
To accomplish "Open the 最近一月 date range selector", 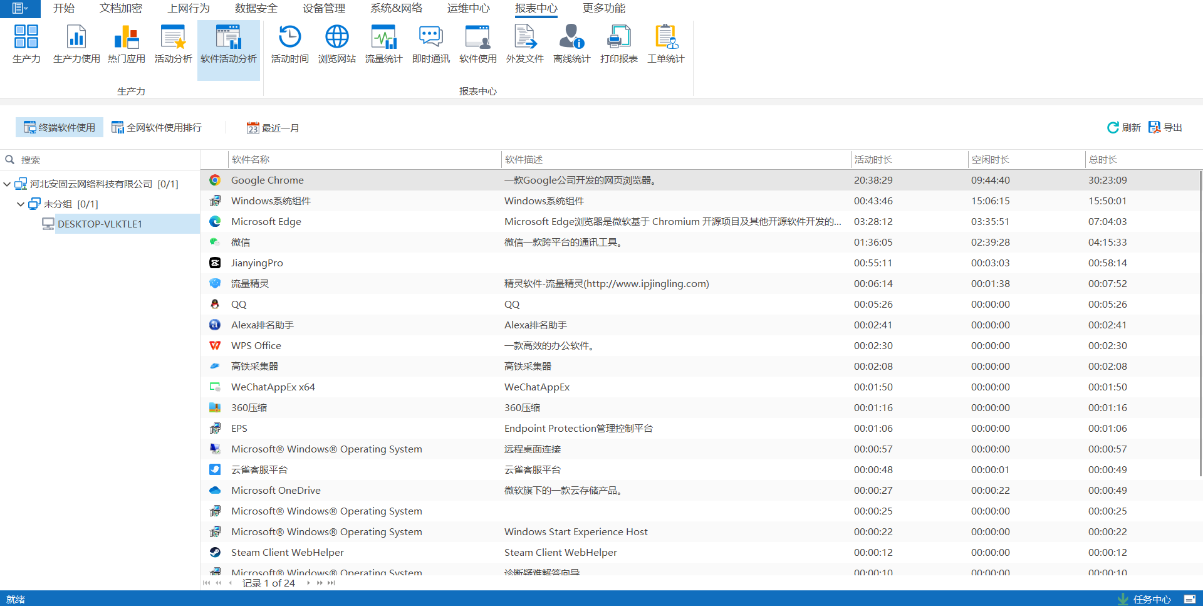I will point(273,128).
